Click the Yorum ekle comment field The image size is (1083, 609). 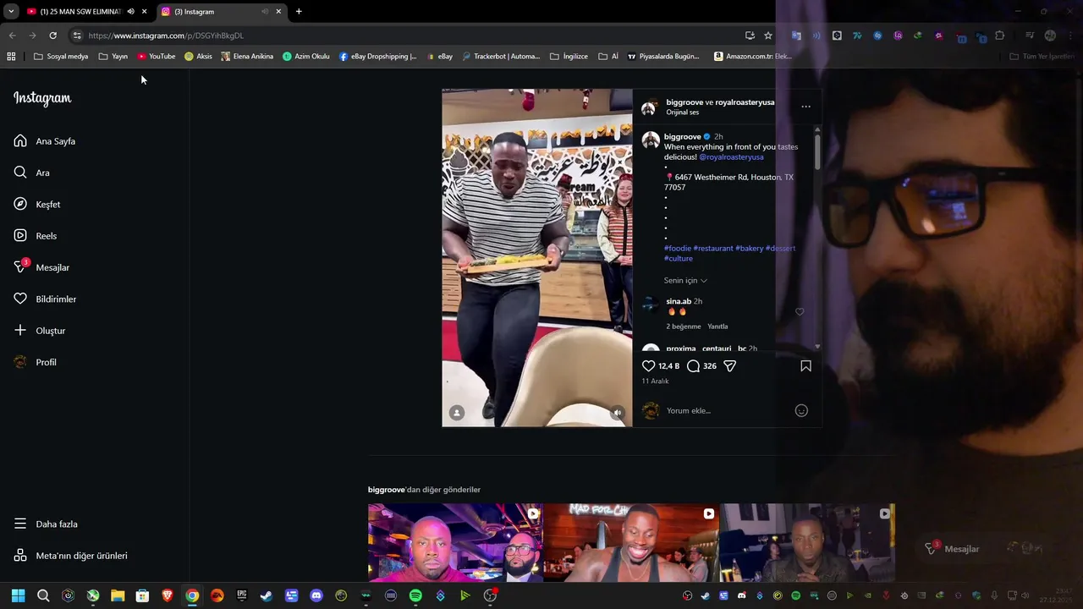728,411
